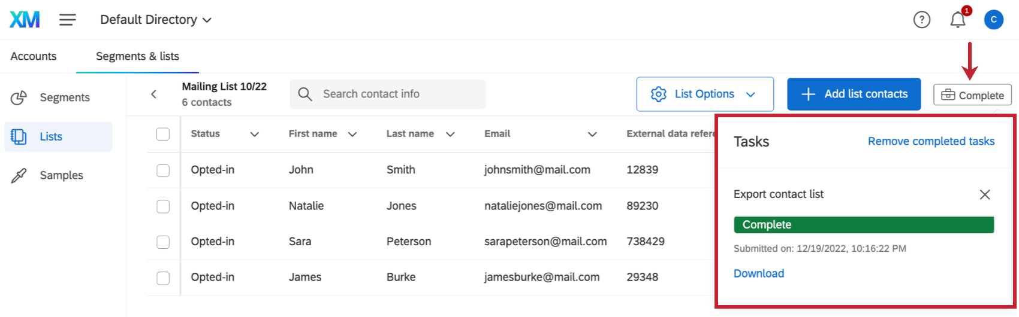
Task: Click the Complete tasks briefcase button
Action: (972, 95)
